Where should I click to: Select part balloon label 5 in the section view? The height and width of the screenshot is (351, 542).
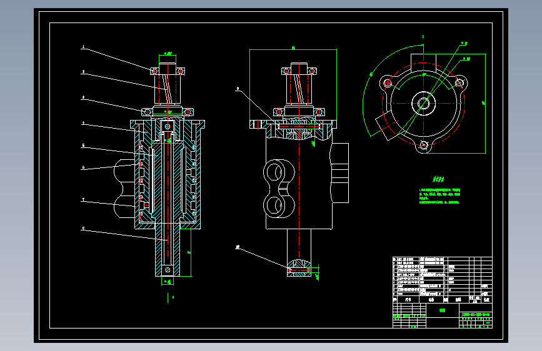83,146
